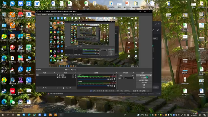Open the 编辑(E) menu in OBS
208x117 pixels.
click(44, 15)
